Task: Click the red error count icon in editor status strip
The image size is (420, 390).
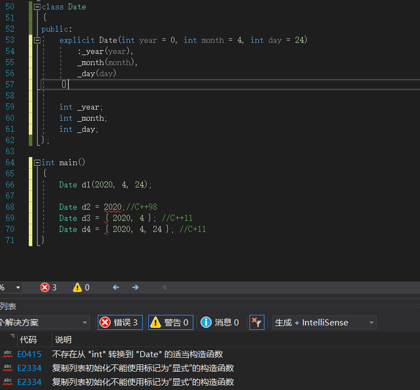Action: point(45,288)
